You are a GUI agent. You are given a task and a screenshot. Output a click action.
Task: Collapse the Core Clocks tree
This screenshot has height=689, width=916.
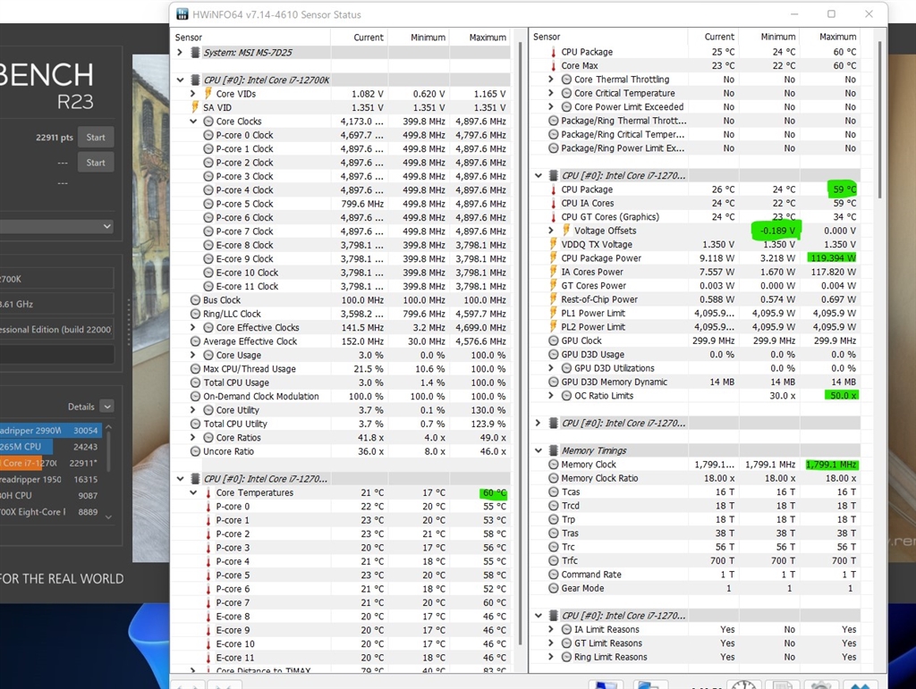(193, 122)
